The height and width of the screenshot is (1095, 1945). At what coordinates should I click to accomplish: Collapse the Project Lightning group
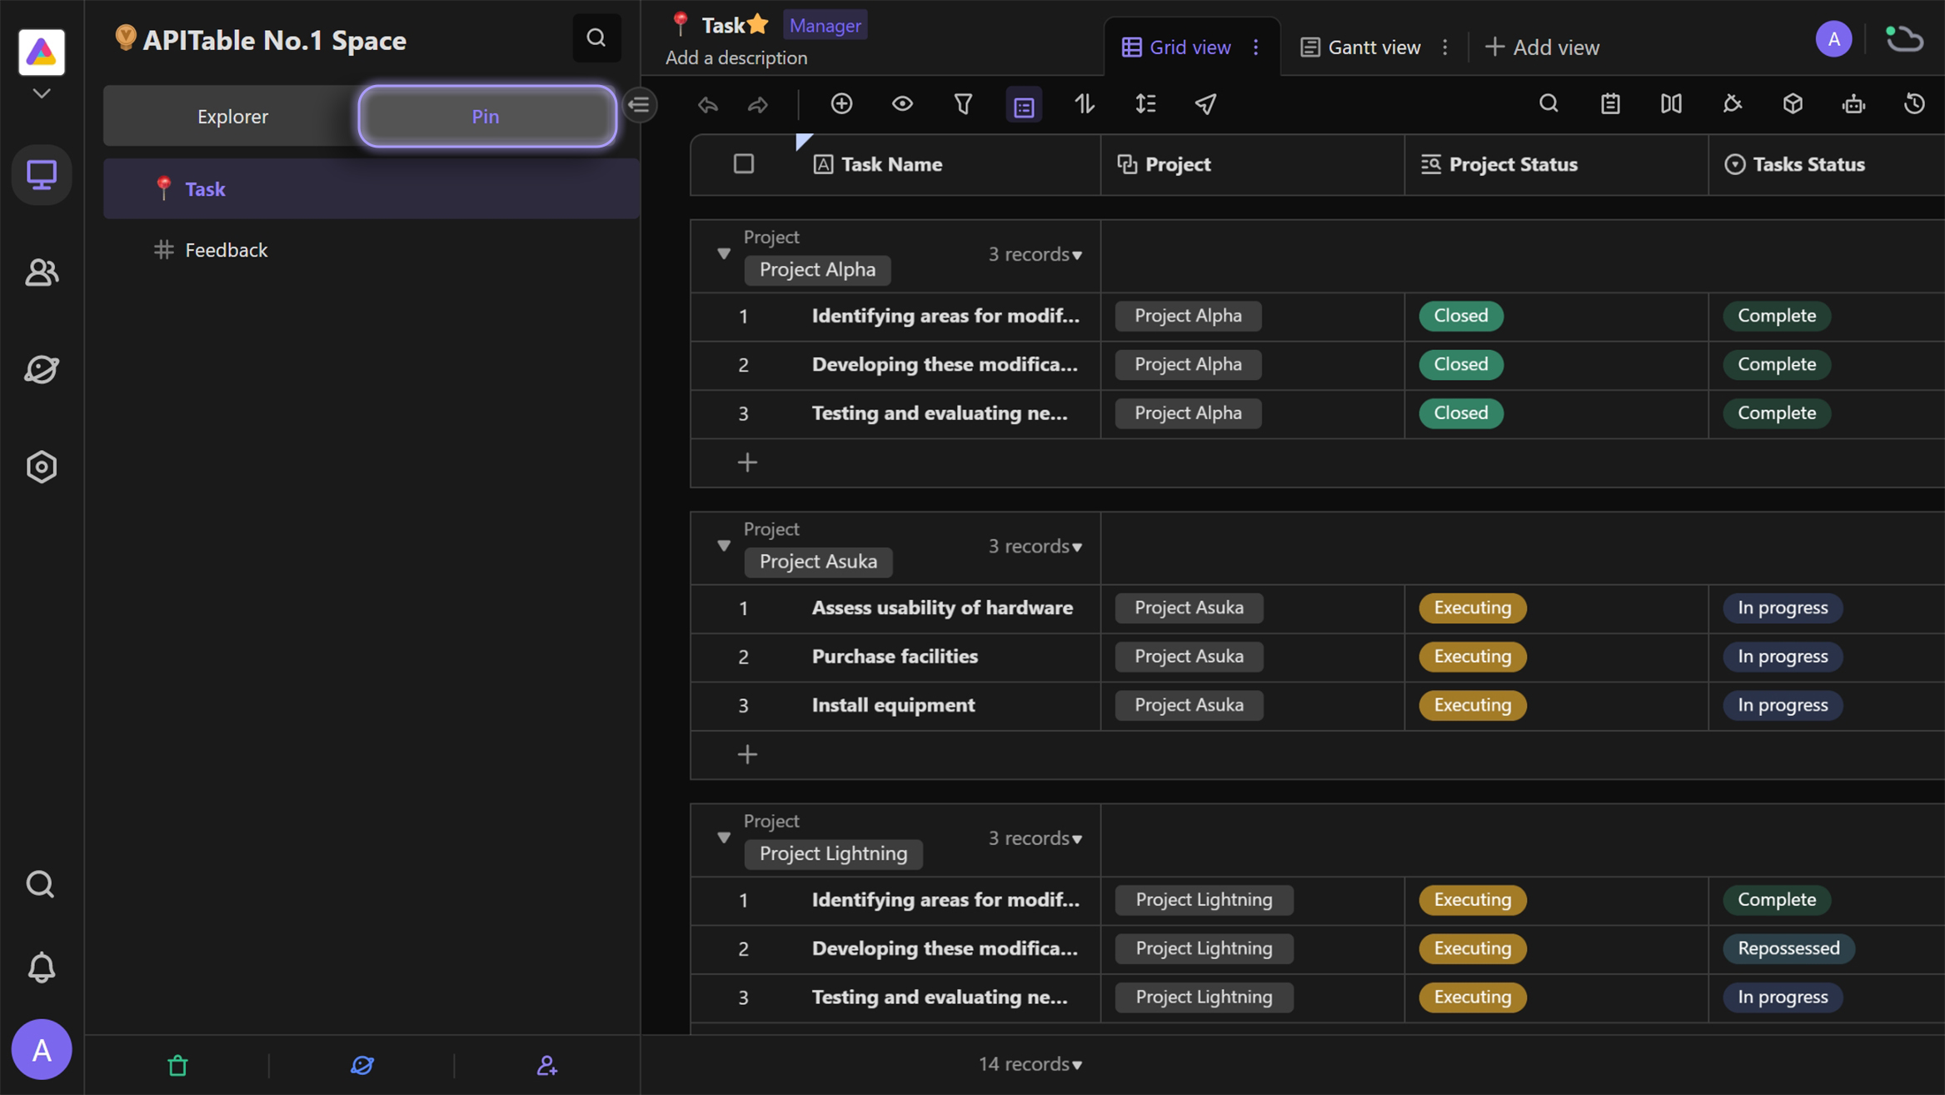723,837
